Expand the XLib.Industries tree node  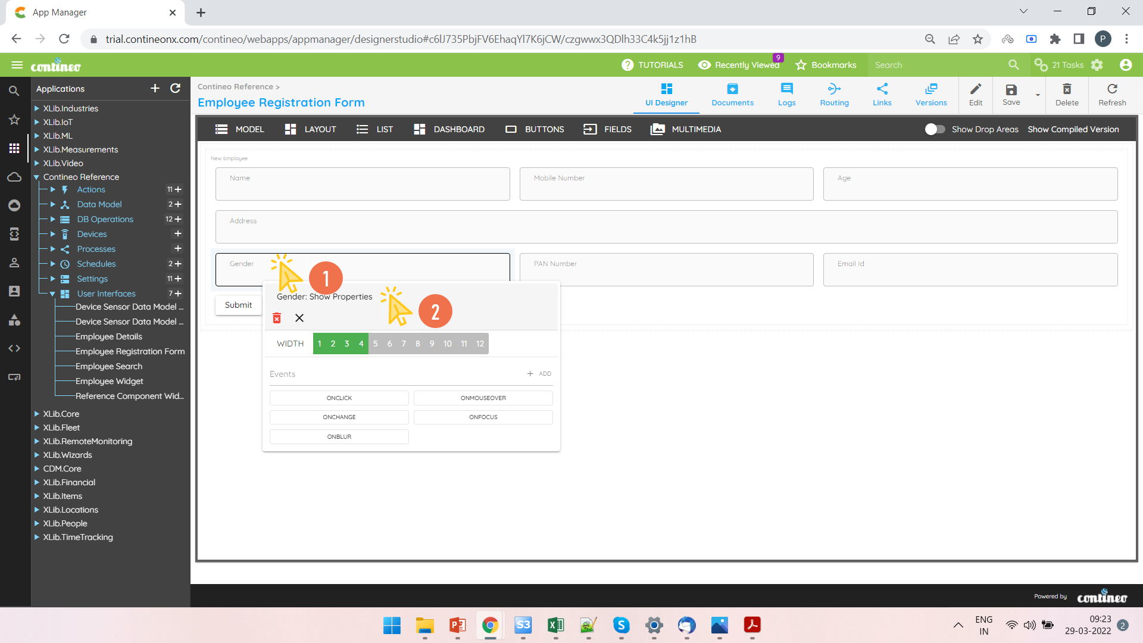37,108
